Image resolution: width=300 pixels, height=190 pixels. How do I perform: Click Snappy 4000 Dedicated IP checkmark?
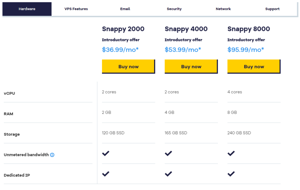[168, 174]
